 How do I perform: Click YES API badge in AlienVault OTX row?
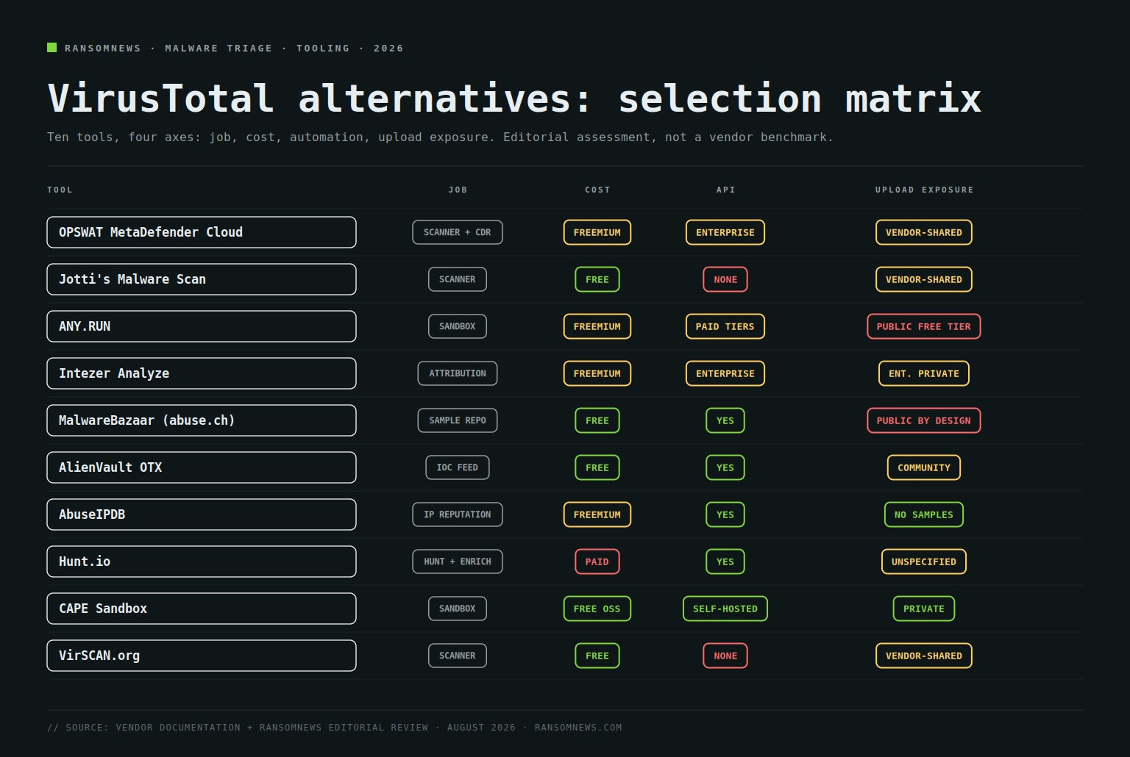(725, 467)
